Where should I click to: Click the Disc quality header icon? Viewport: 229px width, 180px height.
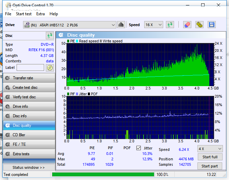[61, 35]
